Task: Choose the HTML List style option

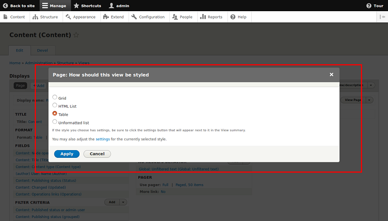Action: tap(55, 105)
